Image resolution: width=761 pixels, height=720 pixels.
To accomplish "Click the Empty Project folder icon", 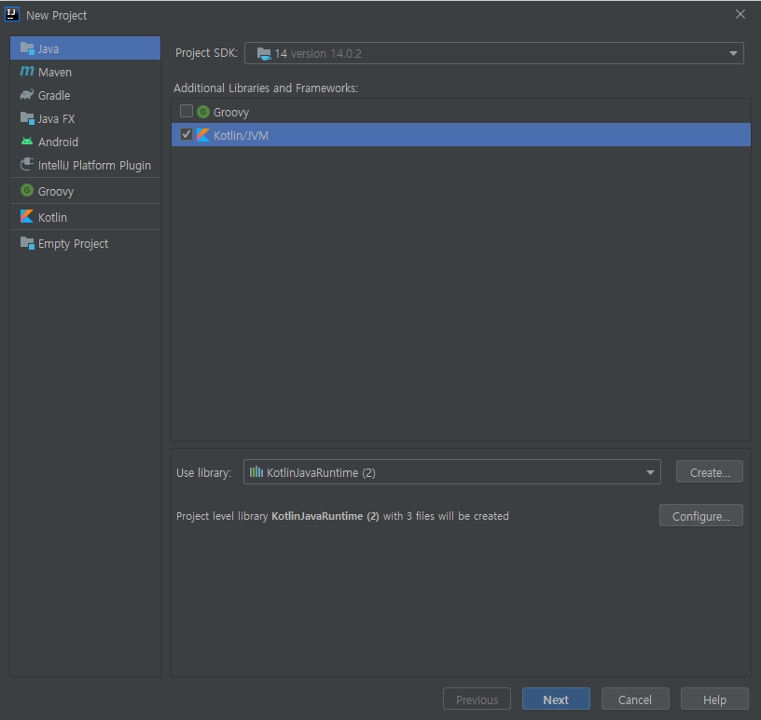I will tap(27, 243).
